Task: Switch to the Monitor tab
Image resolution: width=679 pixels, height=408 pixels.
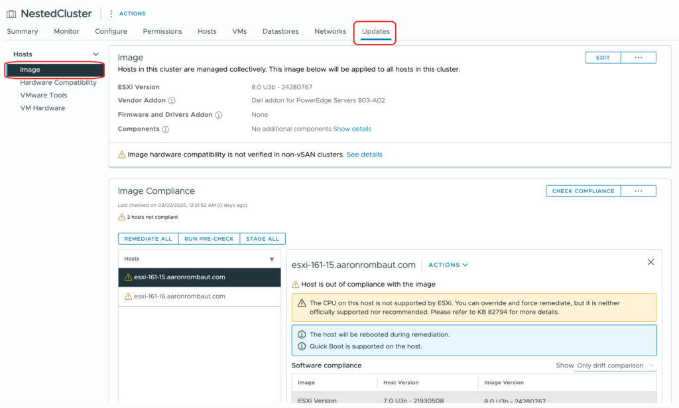Action: coord(66,31)
